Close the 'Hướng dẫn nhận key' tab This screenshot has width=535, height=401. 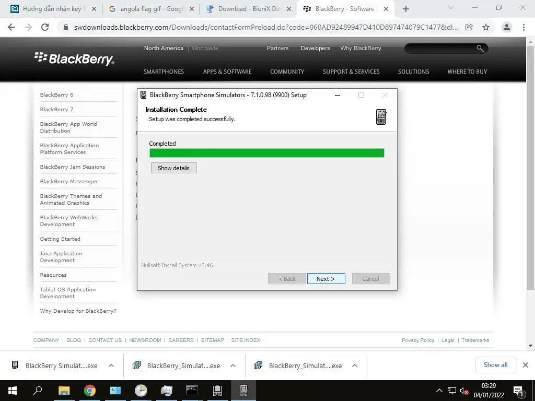(x=94, y=9)
